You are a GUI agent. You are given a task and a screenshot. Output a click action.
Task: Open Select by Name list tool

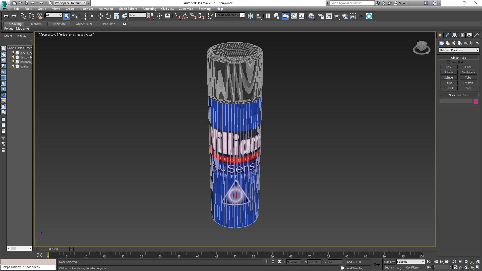pos(75,16)
